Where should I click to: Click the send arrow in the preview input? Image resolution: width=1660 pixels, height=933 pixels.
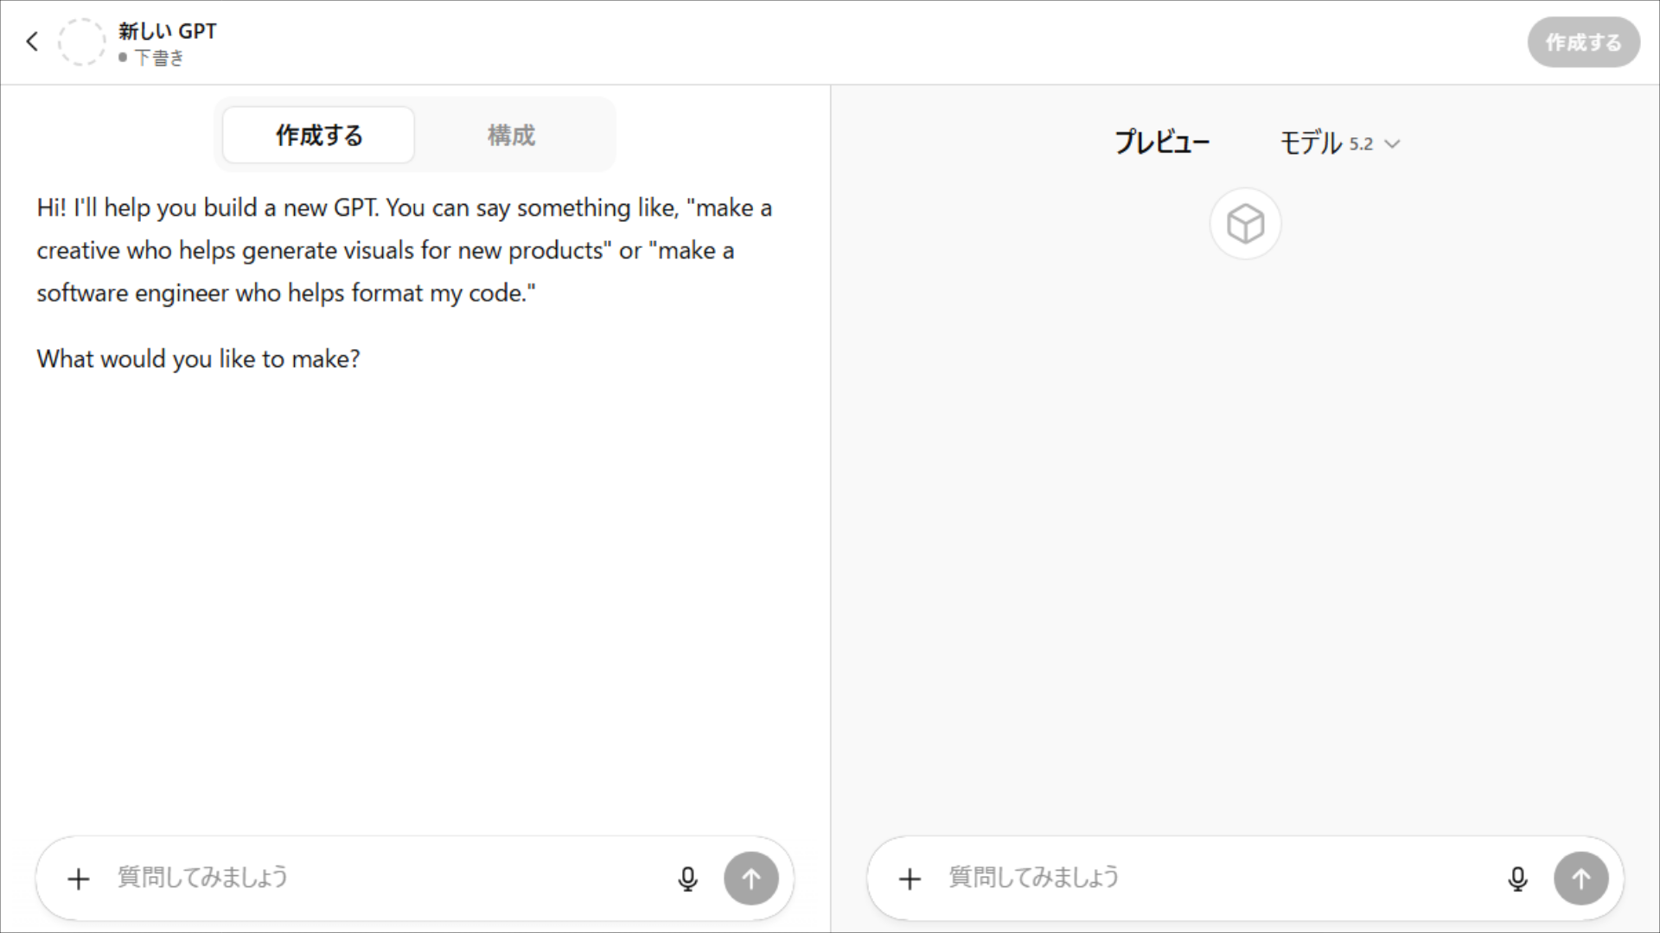1581,879
